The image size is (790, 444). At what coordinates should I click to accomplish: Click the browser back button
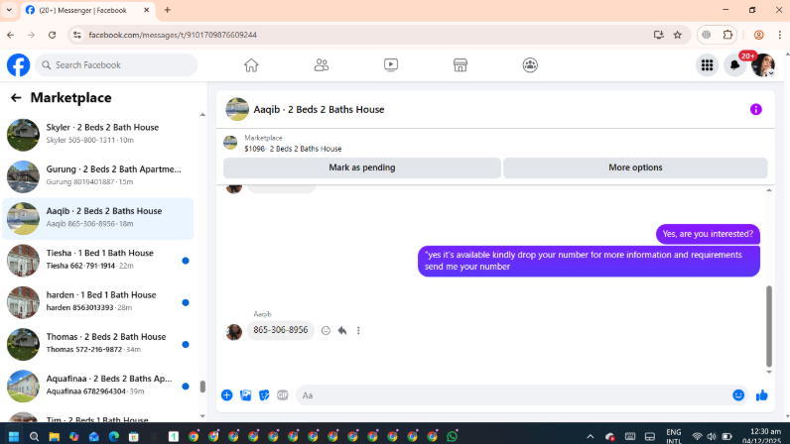click(x=11, y=35)
